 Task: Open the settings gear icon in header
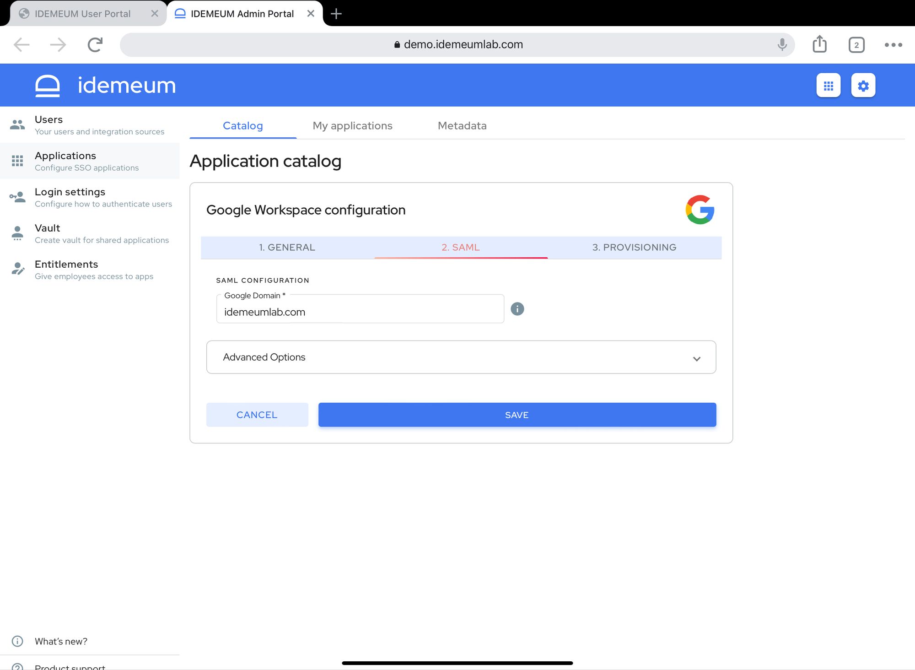click(x=863, y=86)
